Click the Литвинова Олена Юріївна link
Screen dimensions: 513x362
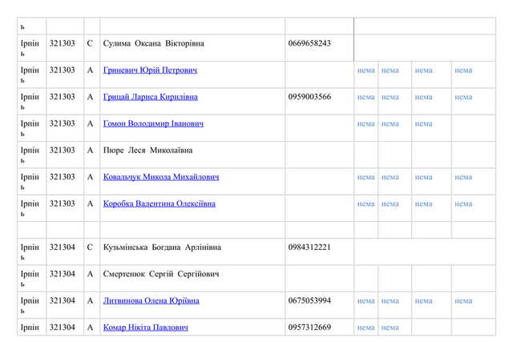coord(151,301)
